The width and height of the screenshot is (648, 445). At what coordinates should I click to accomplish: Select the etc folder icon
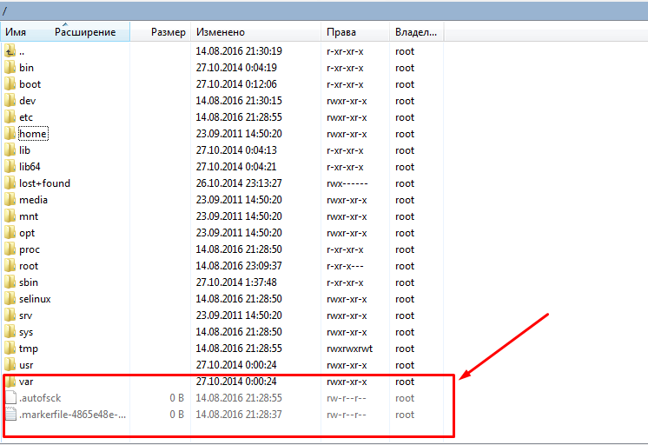click(10, 117)
